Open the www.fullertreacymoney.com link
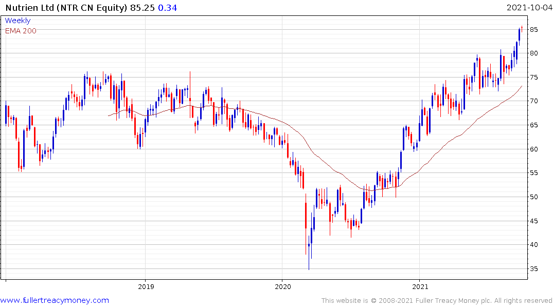553x308 pixels. coord(55,300)
